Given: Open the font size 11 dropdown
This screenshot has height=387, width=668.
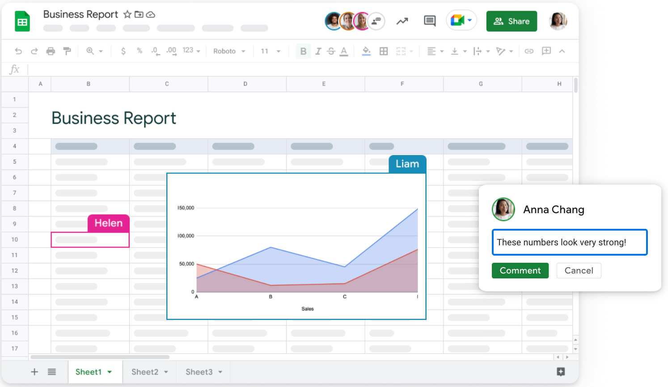Looking at the screenshot, I should click(x=271, y=51).
